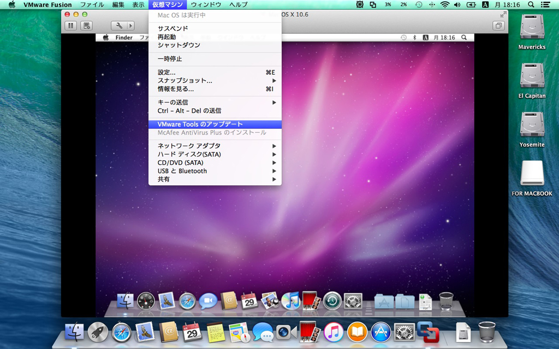Launch Maps from the host Dock

239,332
